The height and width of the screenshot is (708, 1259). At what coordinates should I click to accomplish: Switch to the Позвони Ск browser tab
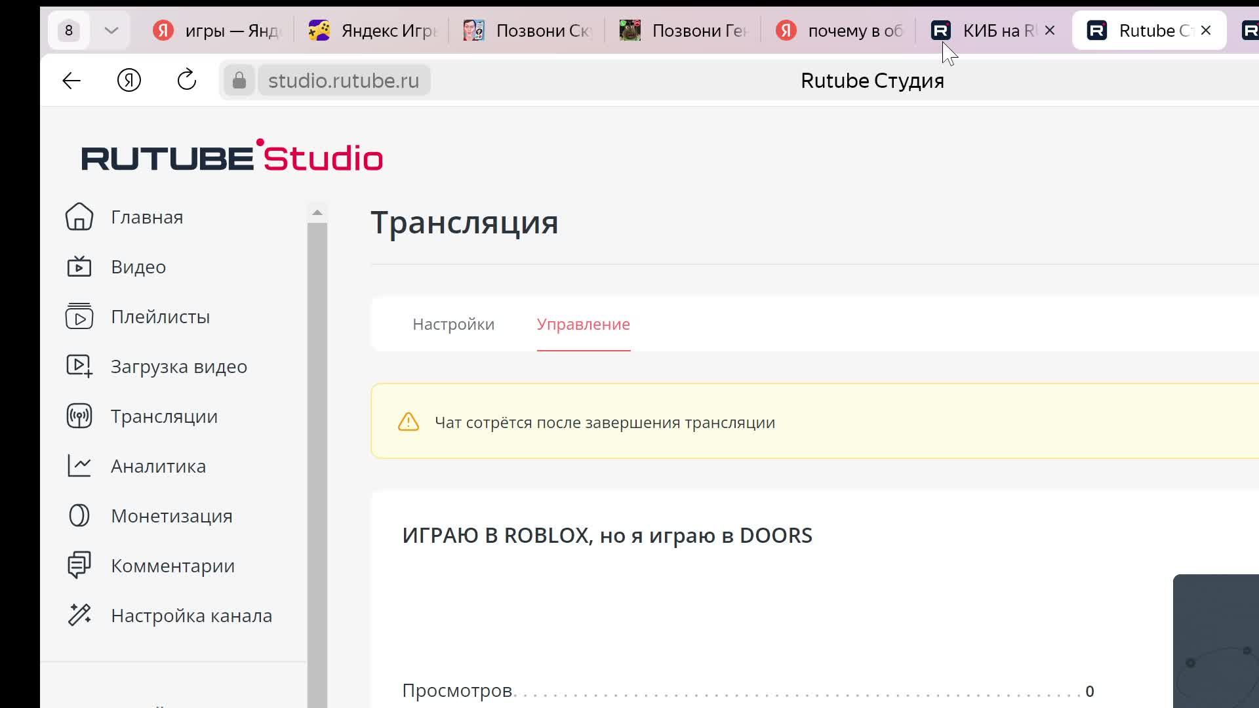coord(528,30)
